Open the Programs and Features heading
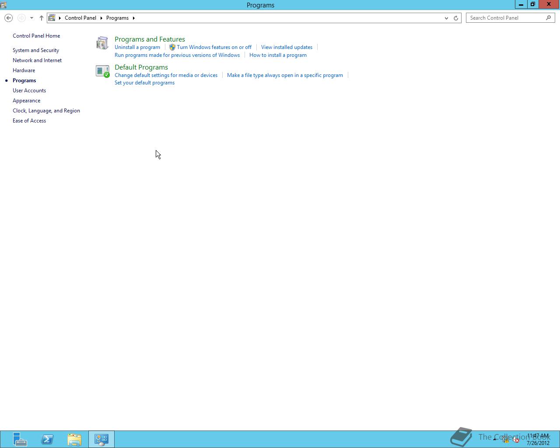The width and height of the screenshot is (560, 448). pyautogui.click(x=150, y=39)
